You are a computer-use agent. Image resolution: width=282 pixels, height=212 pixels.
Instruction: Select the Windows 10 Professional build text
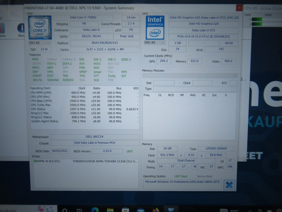(182, 182)
